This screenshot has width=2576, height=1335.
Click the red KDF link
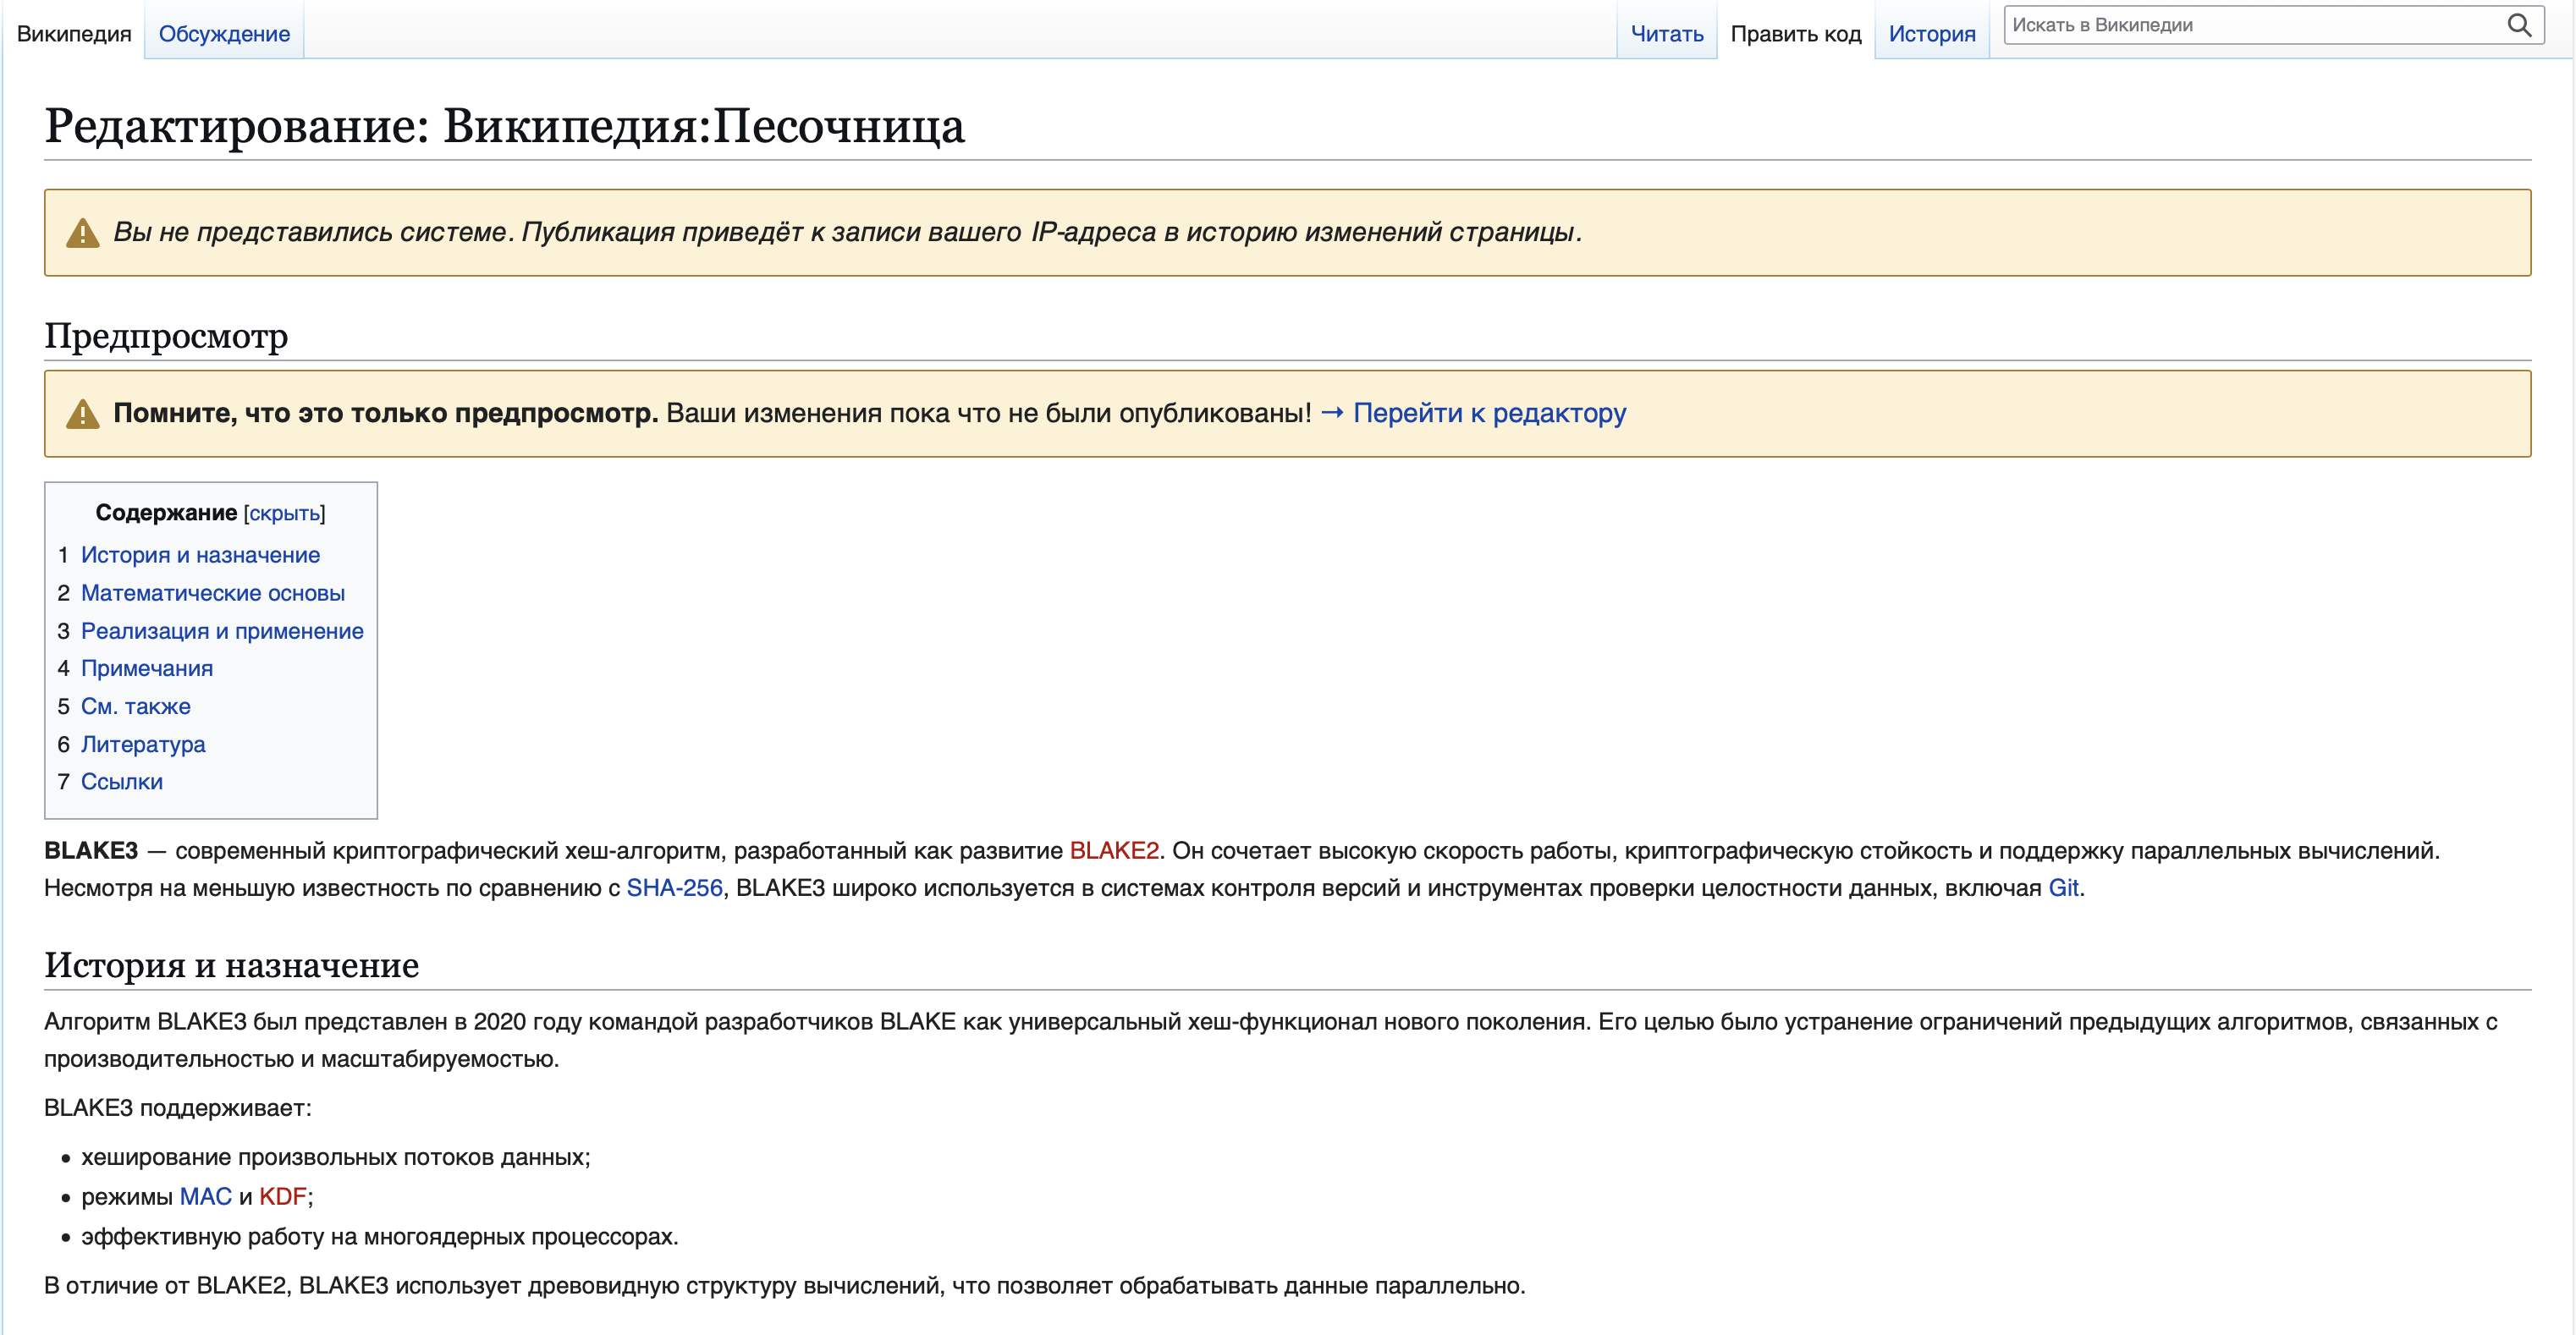pos(282,1197)
